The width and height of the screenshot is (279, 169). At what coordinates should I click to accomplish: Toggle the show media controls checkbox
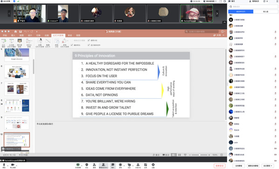pos(89,45)
